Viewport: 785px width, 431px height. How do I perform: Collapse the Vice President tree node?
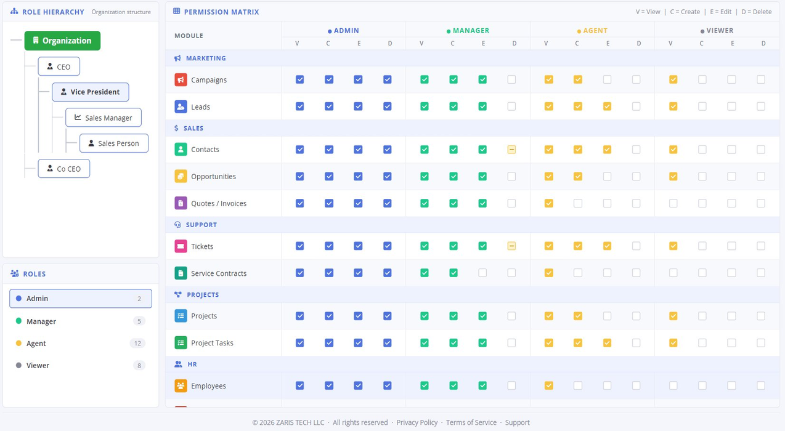(91, 92)
